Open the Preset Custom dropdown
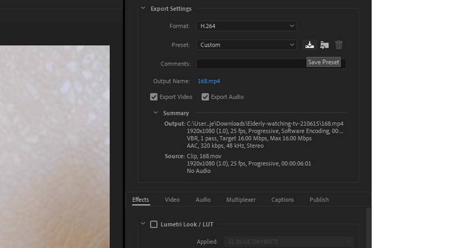Viewport: 458px width, 248px height. 246,45
